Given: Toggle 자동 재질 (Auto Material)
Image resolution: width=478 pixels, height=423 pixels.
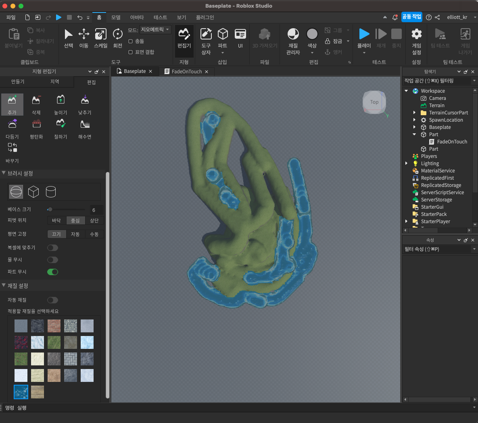Looking at the screenshot, I should (52, 300).
